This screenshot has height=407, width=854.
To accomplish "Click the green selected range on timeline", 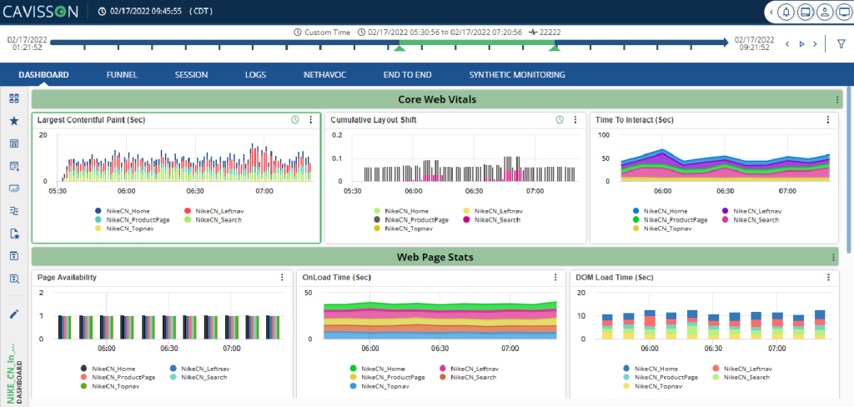I will pyautogui.click(x=477, y=42).
